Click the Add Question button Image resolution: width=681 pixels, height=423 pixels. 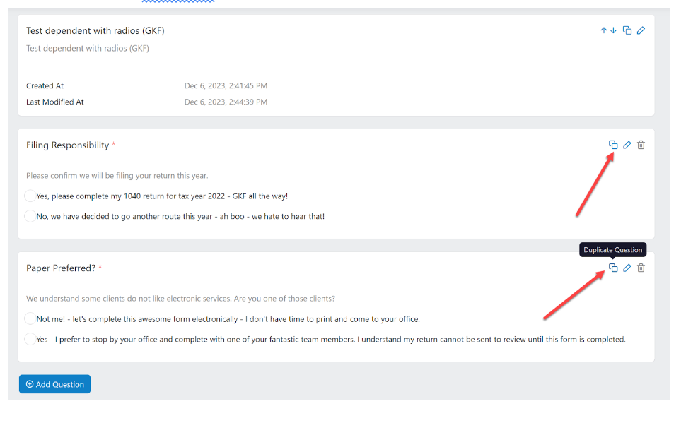(x=54, y=384)
